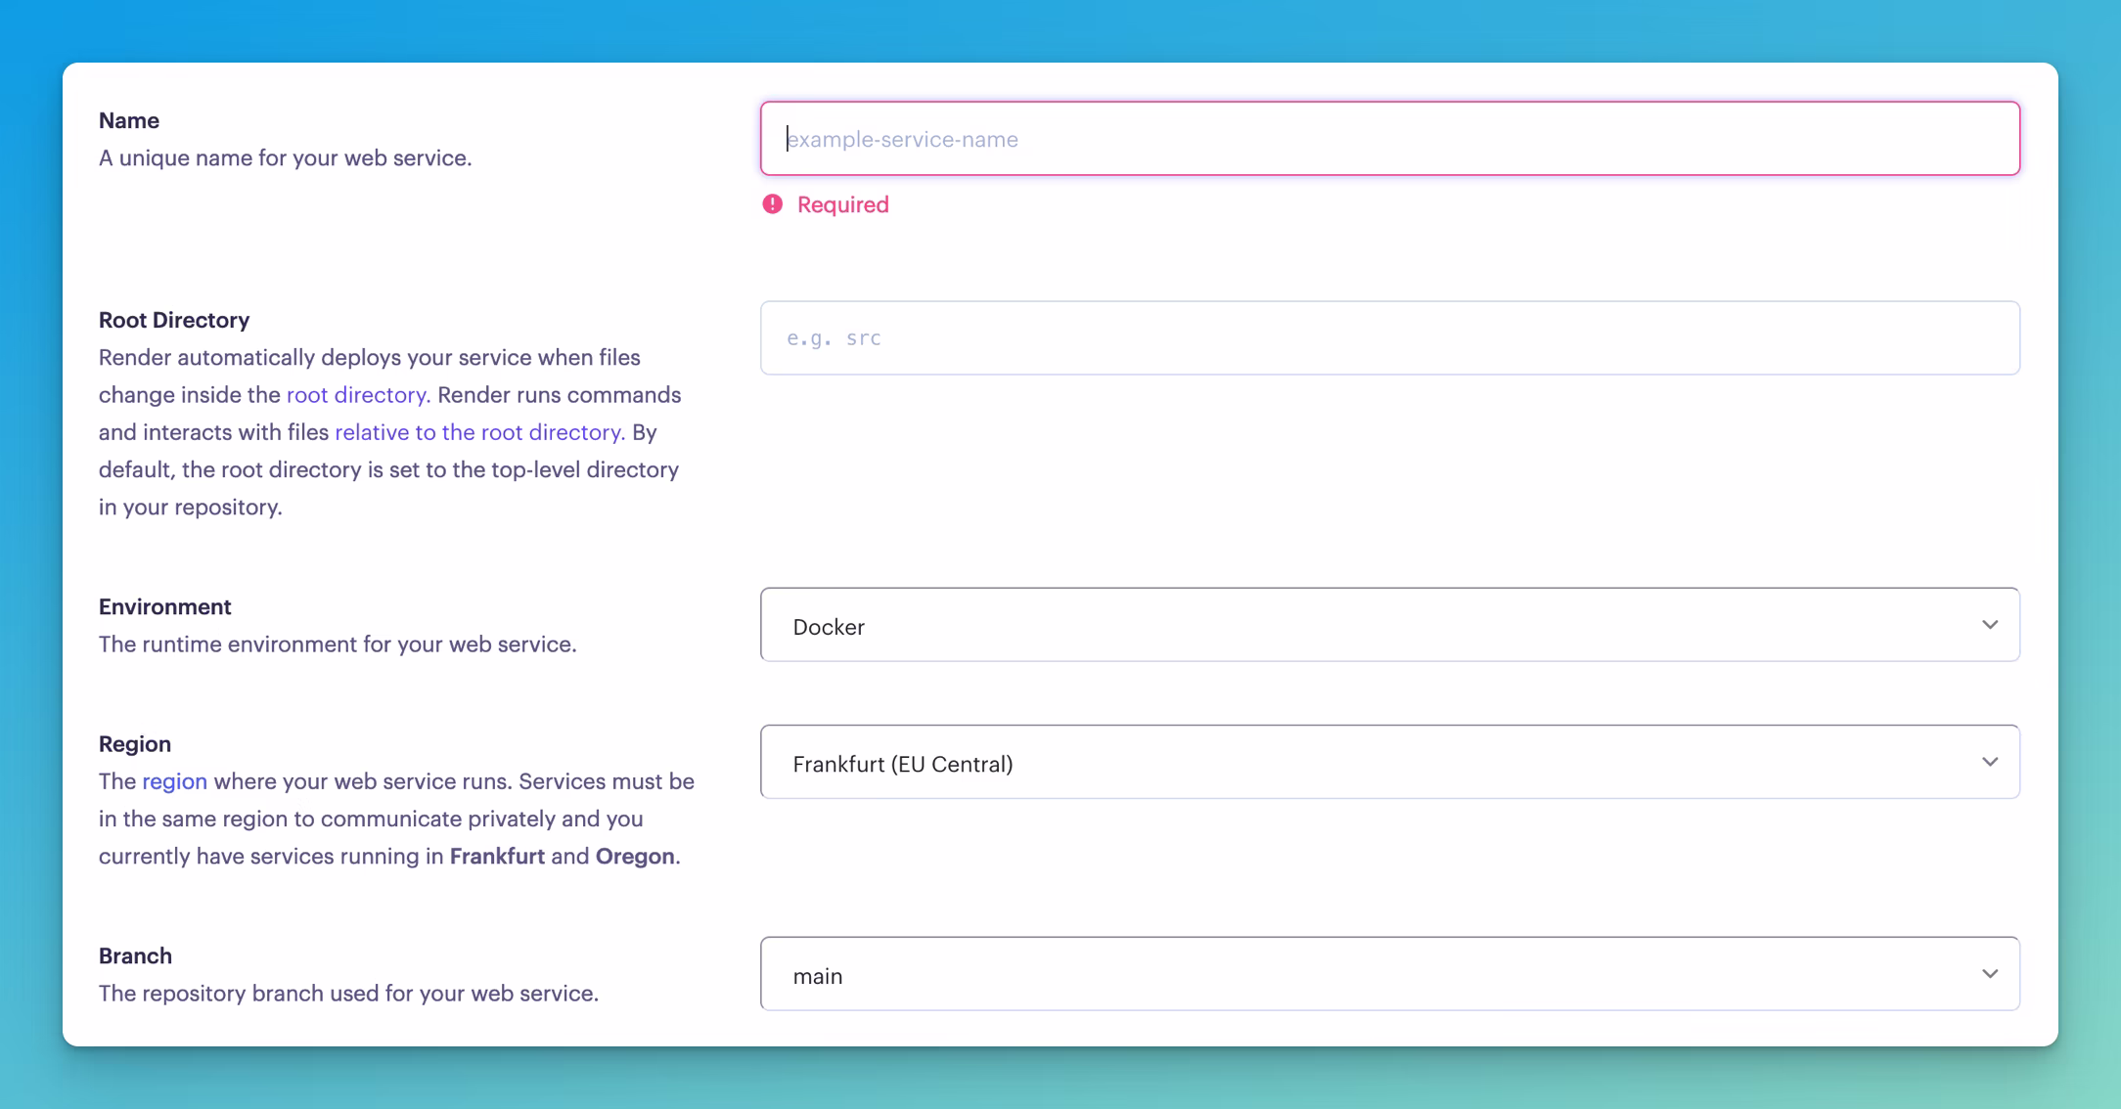Image resolution: width=2121 pixels, height=1109 pixels.
Task: Click the 'Required' error text
Action: click(843, 204)
